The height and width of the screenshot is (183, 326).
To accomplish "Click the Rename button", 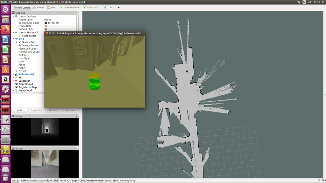I will click(x=70, y=110).
